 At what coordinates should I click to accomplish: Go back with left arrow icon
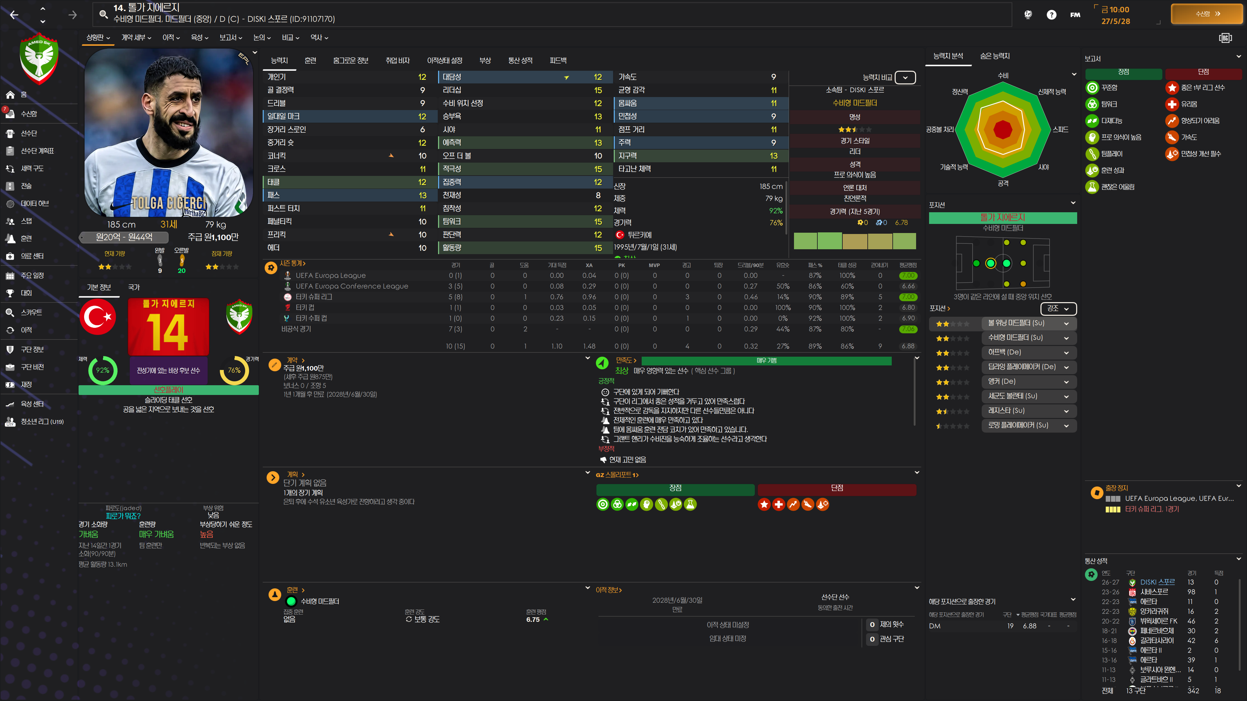(14, 15)
